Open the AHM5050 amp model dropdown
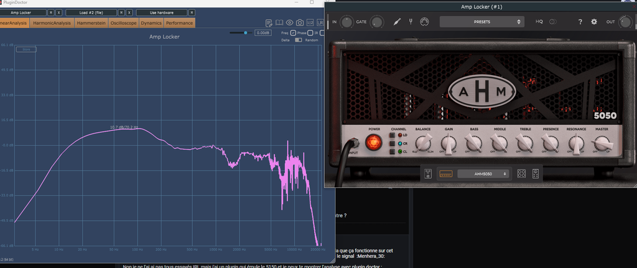 tap(483, 174)
